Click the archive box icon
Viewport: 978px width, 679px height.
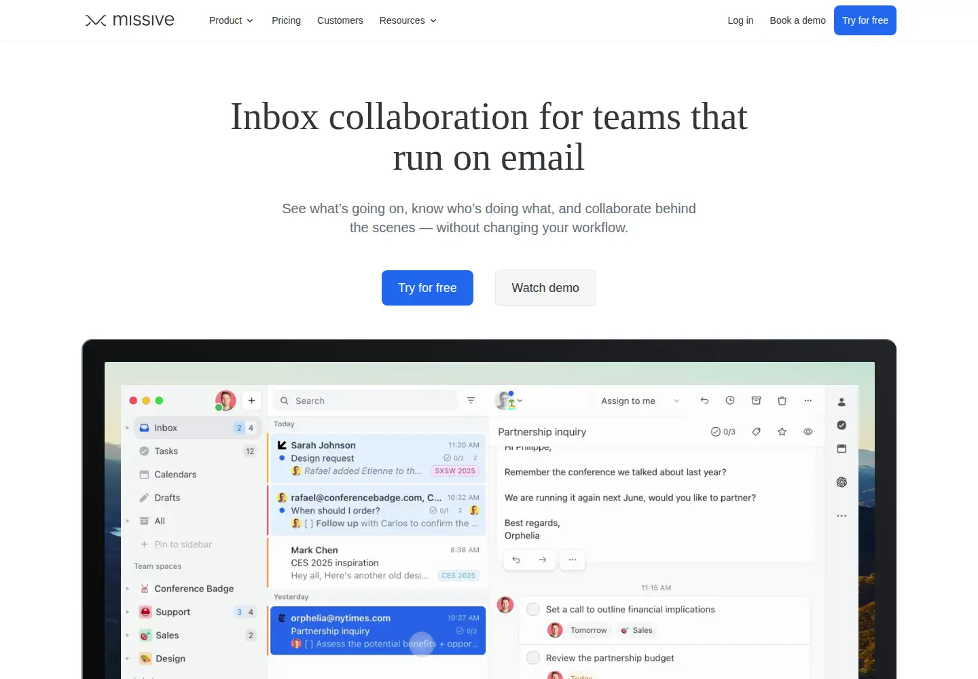point(756,401)
